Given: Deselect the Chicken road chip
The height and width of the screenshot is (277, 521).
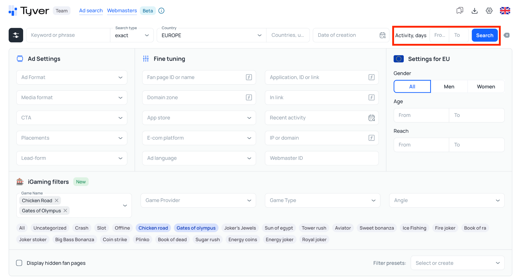Looking at the screenshot, I should (153, 228).
